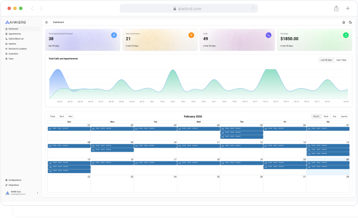Open the Services & Locations page
Image resolution: width=358 pixels, height=218 pixels.
pos(17,49)
